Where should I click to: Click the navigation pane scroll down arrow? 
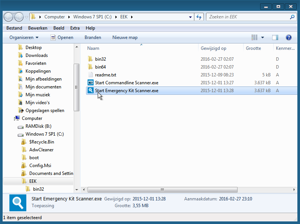[x=77, y=190]
